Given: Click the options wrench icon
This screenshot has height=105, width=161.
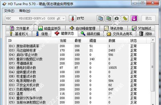Looking at the screenshot, I should click(x=125, y=19).
